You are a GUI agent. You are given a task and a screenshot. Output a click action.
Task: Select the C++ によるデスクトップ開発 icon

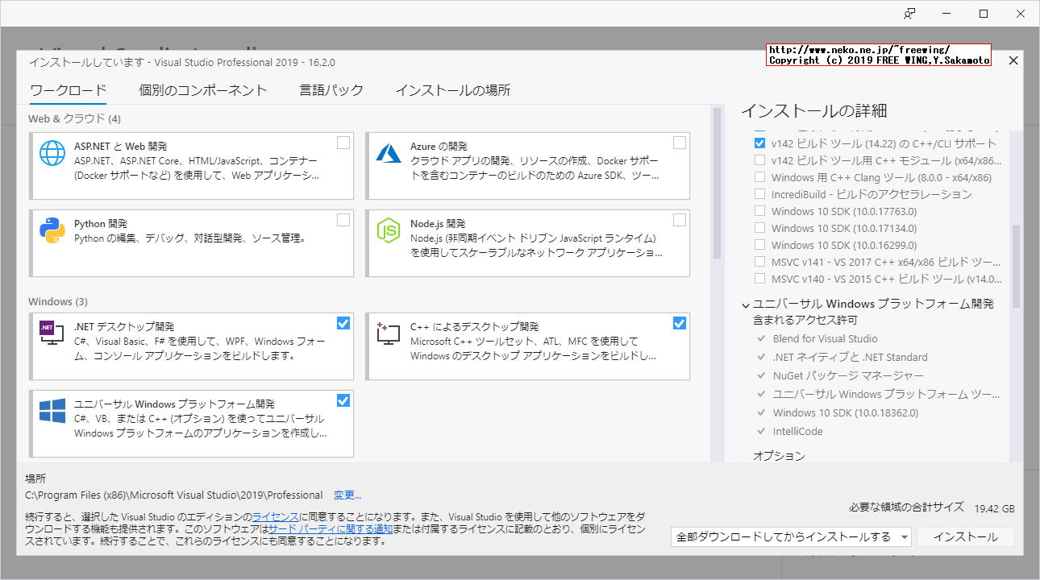pos(388,333)
